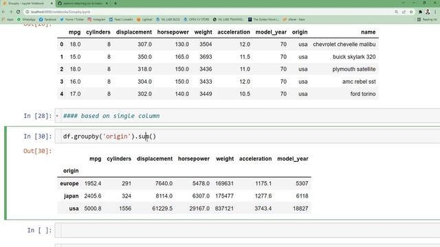Switch to the GitHub seaborn-data tab
Image resolution: width=440 pixels, height=247 pixels.
coord(83,3)
